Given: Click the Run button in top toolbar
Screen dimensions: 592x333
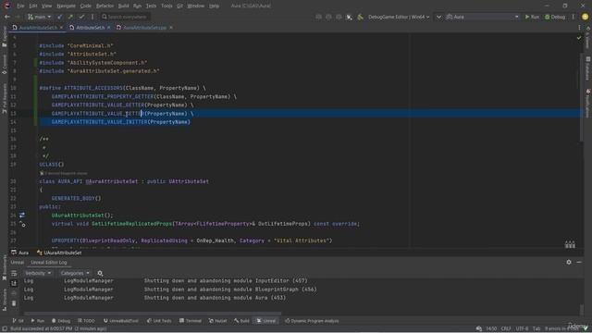Looking at the screenshot, I should (532, 17).
